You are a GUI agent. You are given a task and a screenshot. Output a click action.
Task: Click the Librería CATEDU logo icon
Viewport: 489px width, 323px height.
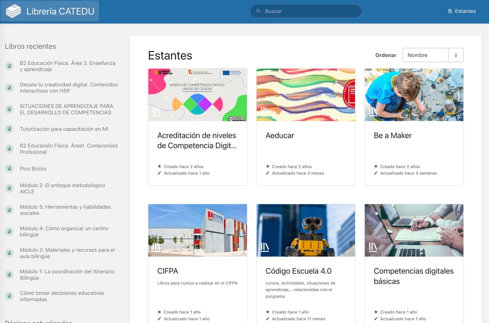13,11
